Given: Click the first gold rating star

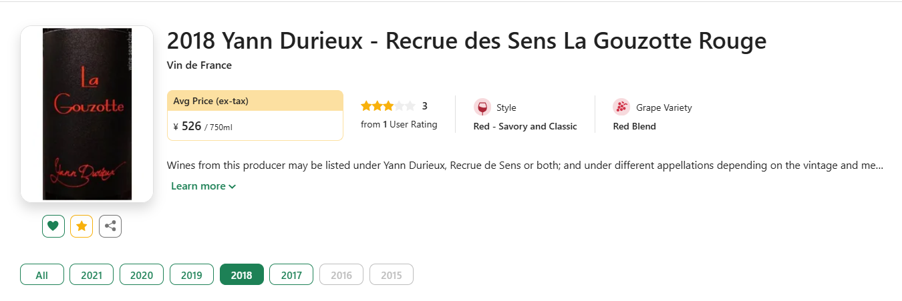Looking at the screenshot, I should click(x=366, y=106).
